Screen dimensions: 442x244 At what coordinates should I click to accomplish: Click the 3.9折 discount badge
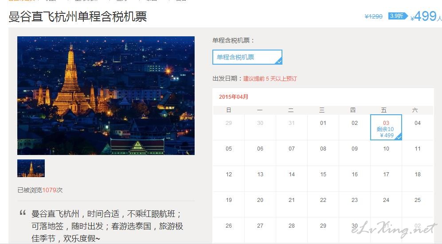tap(397, 16)
